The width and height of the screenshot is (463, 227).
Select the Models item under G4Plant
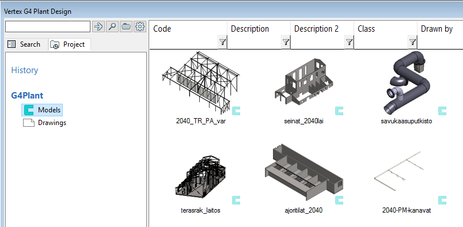point(42,110)
